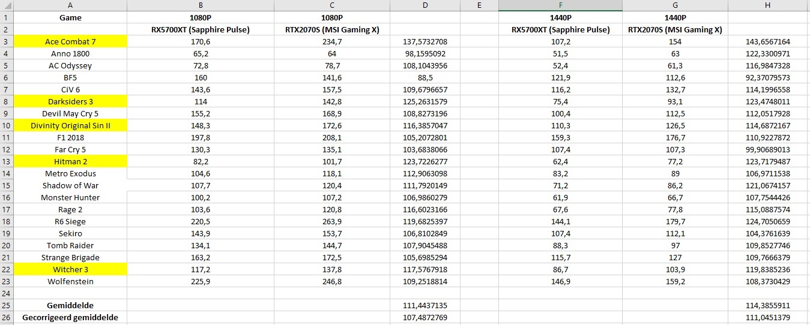The height and width of the screenshot is (325, 810).
Task: Select average 111,4437135 cell
Action: coord(425,305)
